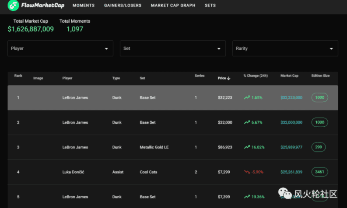Select LeBron James in rank 5 row
Image resolution: width=347 pixels, height=208 pixels.
click(75, 197)
